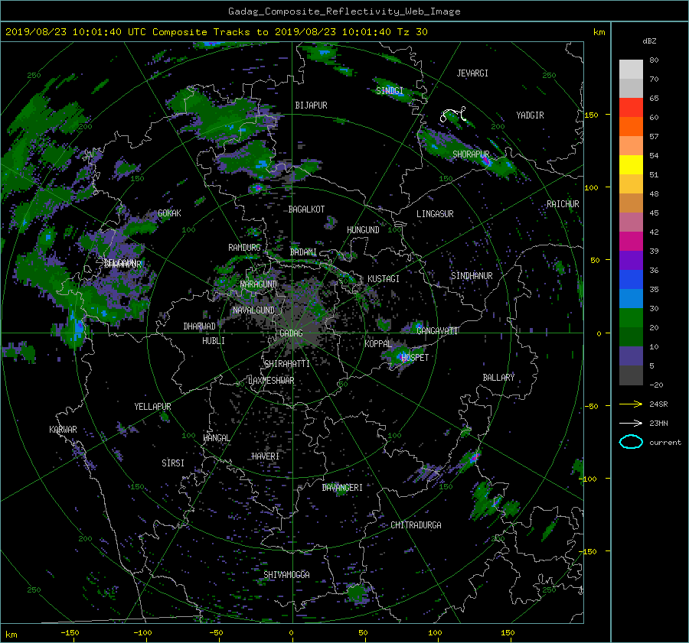The height and width of the screenshot is (643, 689).
Task: Click the 'current' legend text
Action: 665,443
